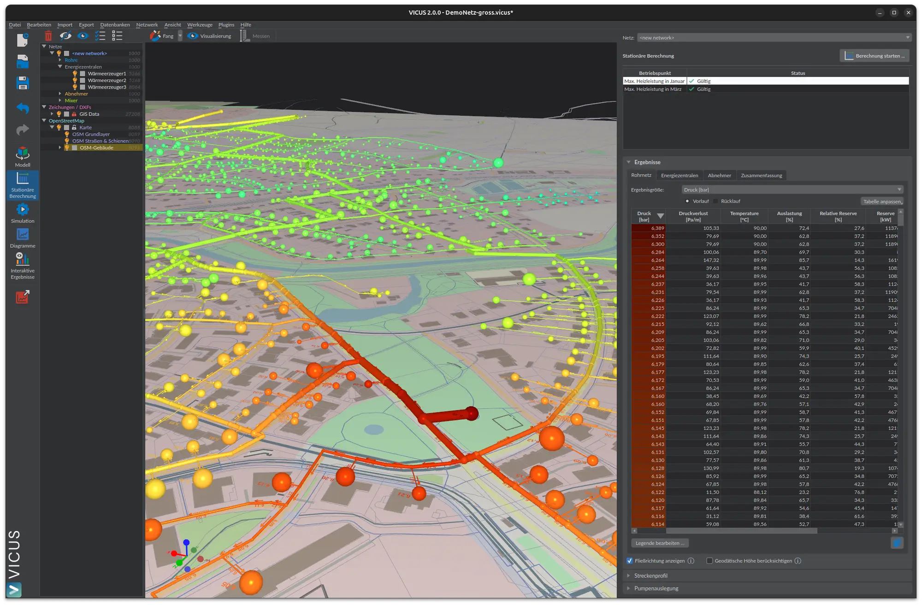The image size is (922, 605).
Task: Click Legende bearbeiten button
Action: tap(660, 543)
